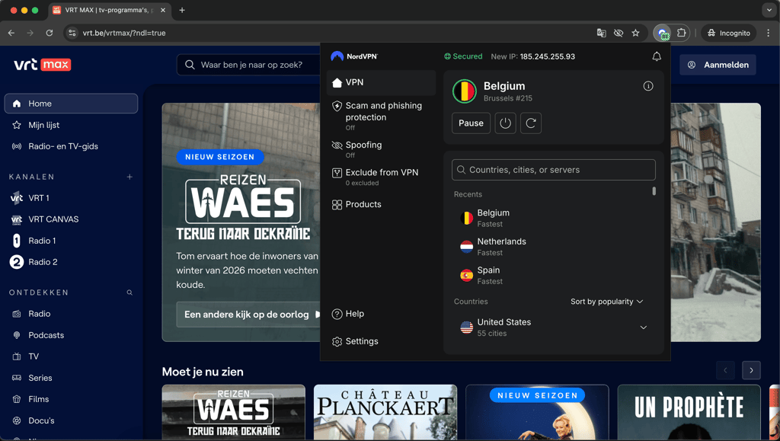Open the Nieuw Seizoen moon thumbnail
Screen dimensions: 780x441
pyautogui.click(x=537, y=412)
